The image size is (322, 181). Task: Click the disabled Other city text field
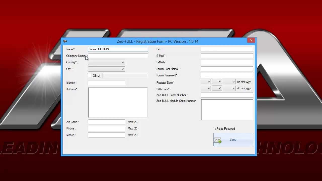[125, 75]
